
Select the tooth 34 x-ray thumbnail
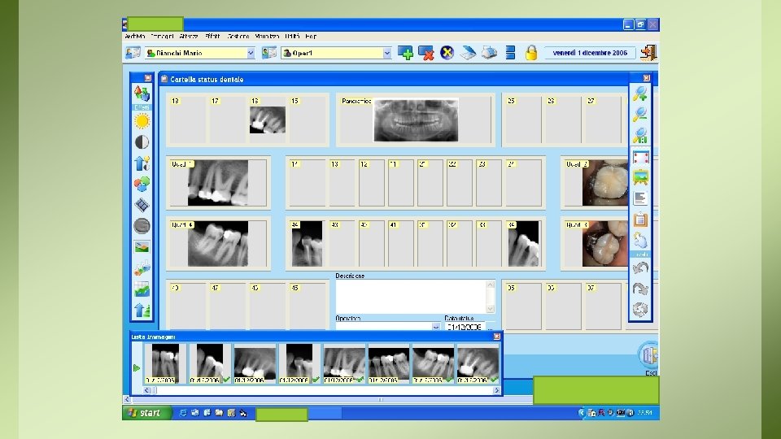523,244
